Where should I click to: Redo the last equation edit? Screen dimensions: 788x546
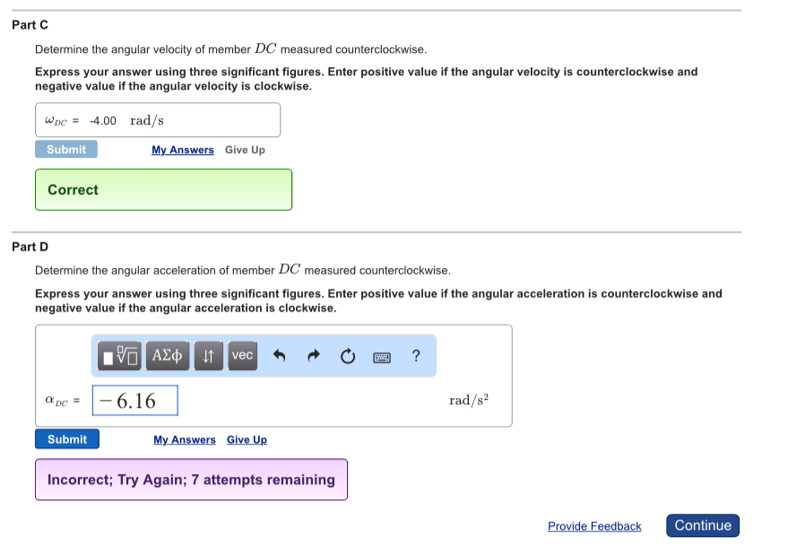click(312, 356)
